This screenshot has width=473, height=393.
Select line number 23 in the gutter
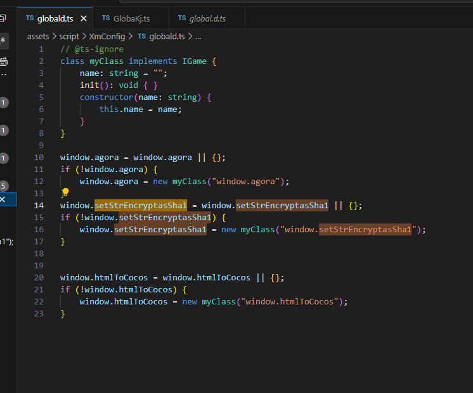click(39, 314)
